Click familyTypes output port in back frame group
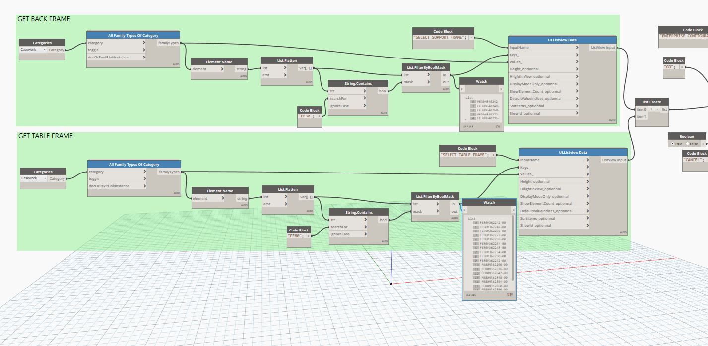This screenshot has width=708, height=346. pos(168,43)
